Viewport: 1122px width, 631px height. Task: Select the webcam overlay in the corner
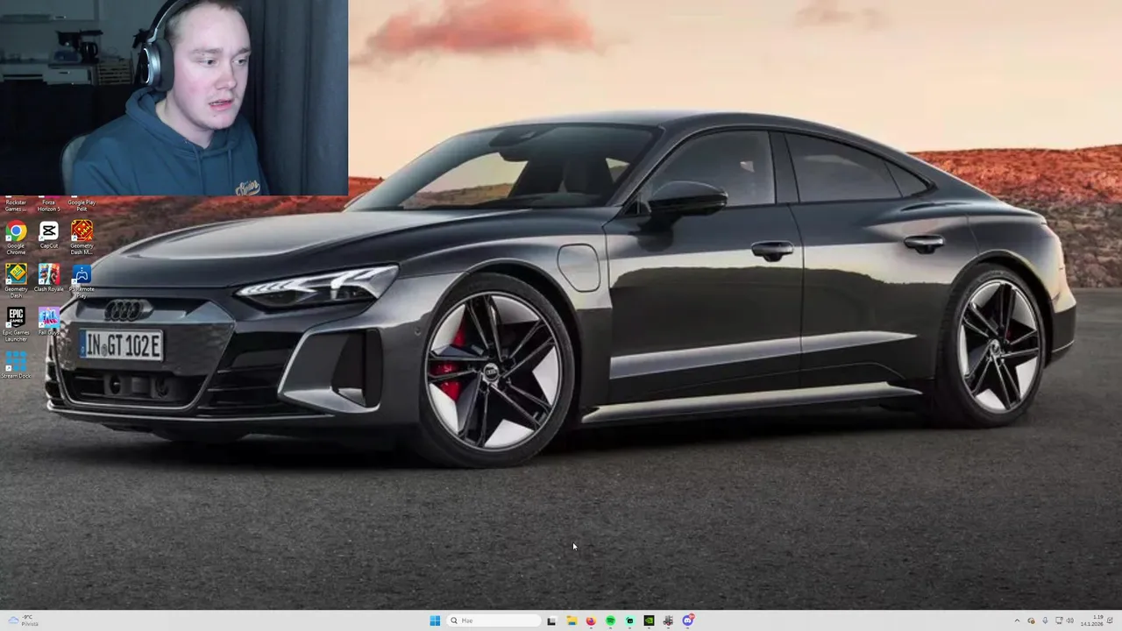pyautogui.click(x=174, y=97)
